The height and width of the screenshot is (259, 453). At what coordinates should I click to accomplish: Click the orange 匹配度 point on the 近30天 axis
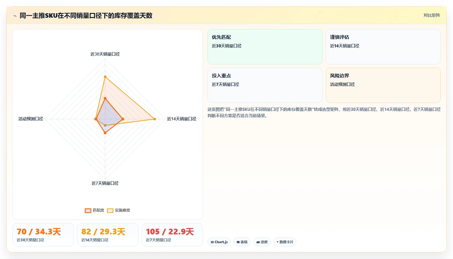(x=105, y=99)
